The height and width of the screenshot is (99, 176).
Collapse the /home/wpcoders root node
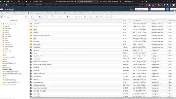click(x=1, y=24)
